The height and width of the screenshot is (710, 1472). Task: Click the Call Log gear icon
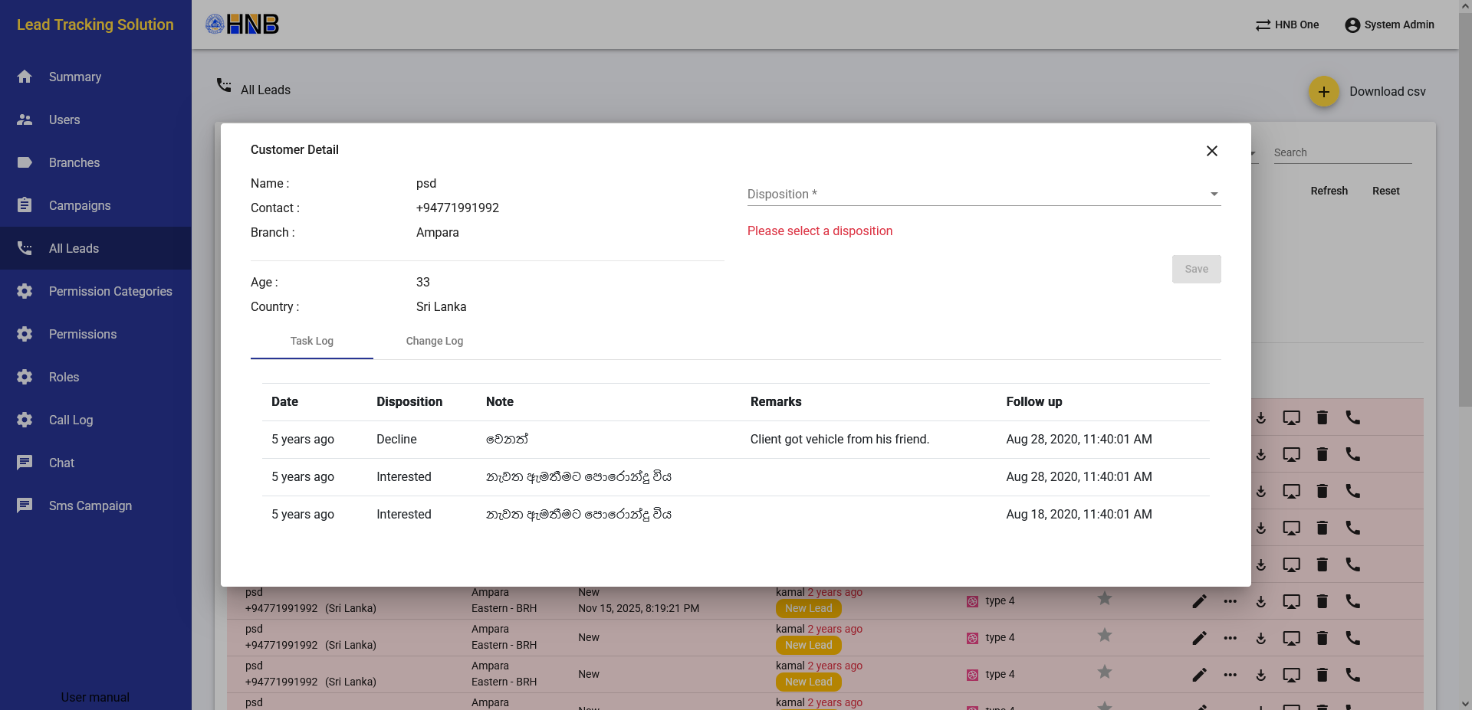point(25,420)
